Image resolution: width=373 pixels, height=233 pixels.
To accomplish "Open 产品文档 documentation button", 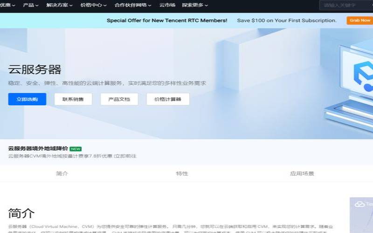I will 119,99.
